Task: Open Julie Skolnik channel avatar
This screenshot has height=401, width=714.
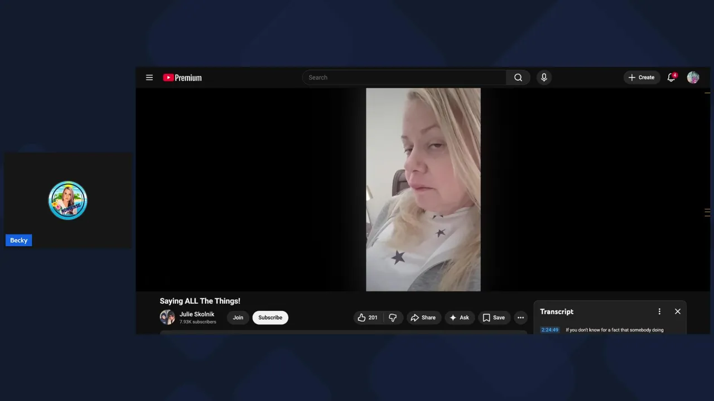Action: click(x=167, y=317)
